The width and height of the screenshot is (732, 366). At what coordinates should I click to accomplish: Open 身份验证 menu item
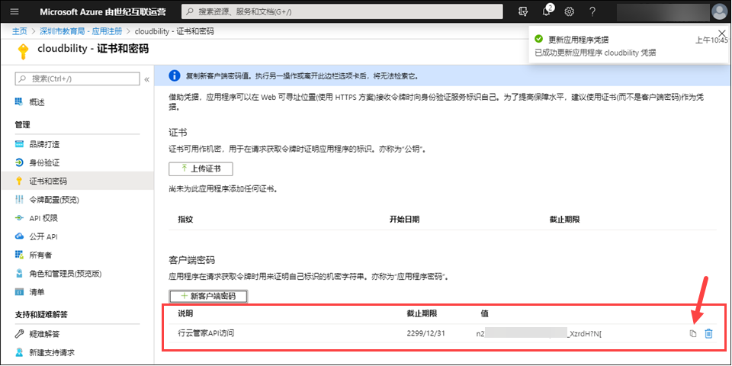click(44, 162)
